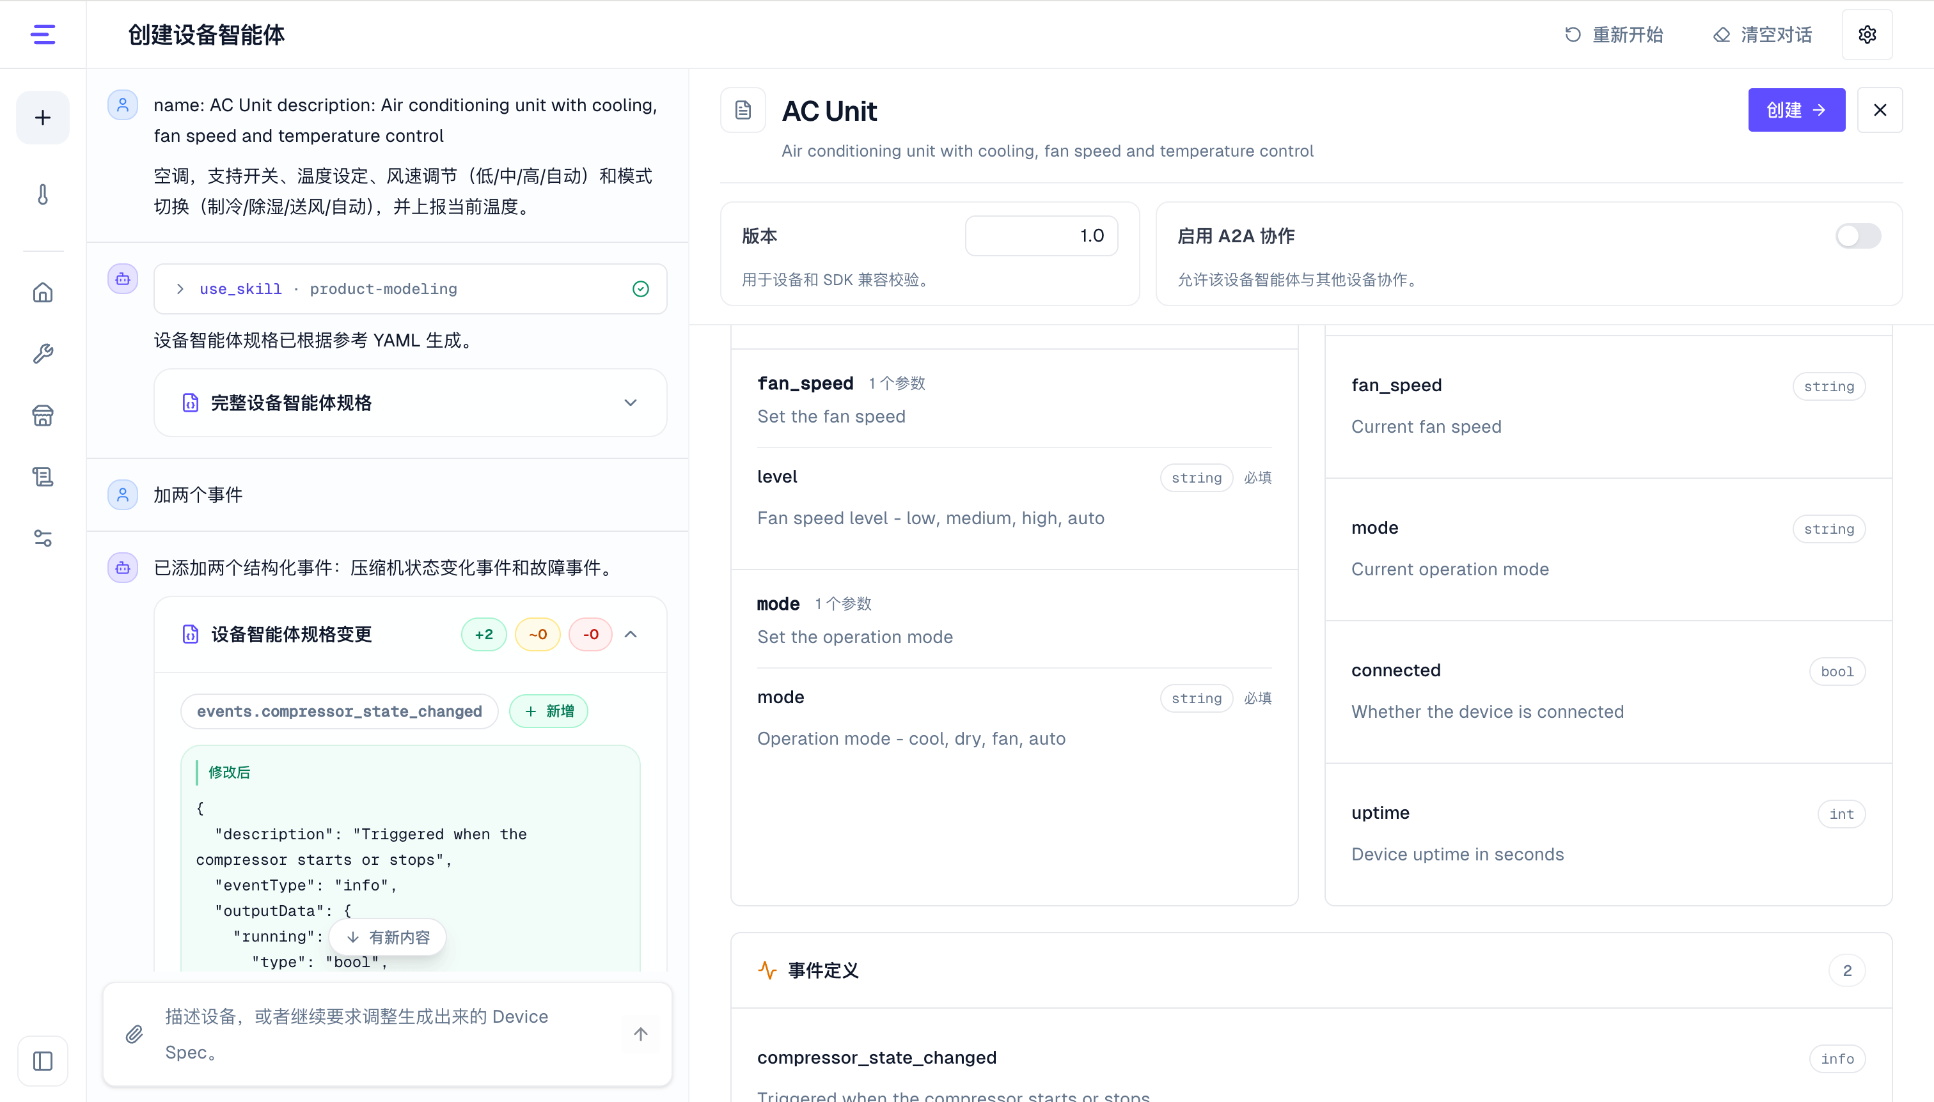1934x1102 pixels.
Task: Jump to new content via 有新内容
Action: coord(388,937)
